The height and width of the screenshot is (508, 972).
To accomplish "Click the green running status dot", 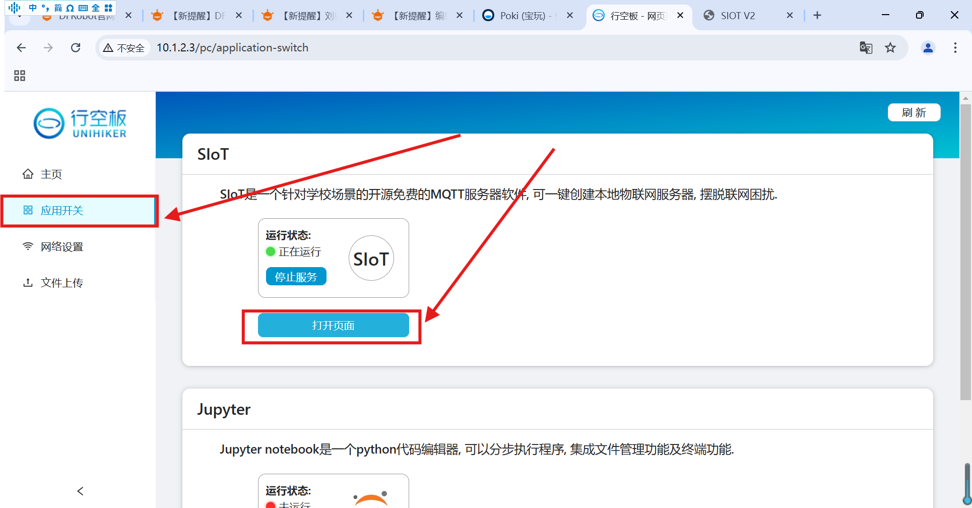I will (x=271, y=251).
